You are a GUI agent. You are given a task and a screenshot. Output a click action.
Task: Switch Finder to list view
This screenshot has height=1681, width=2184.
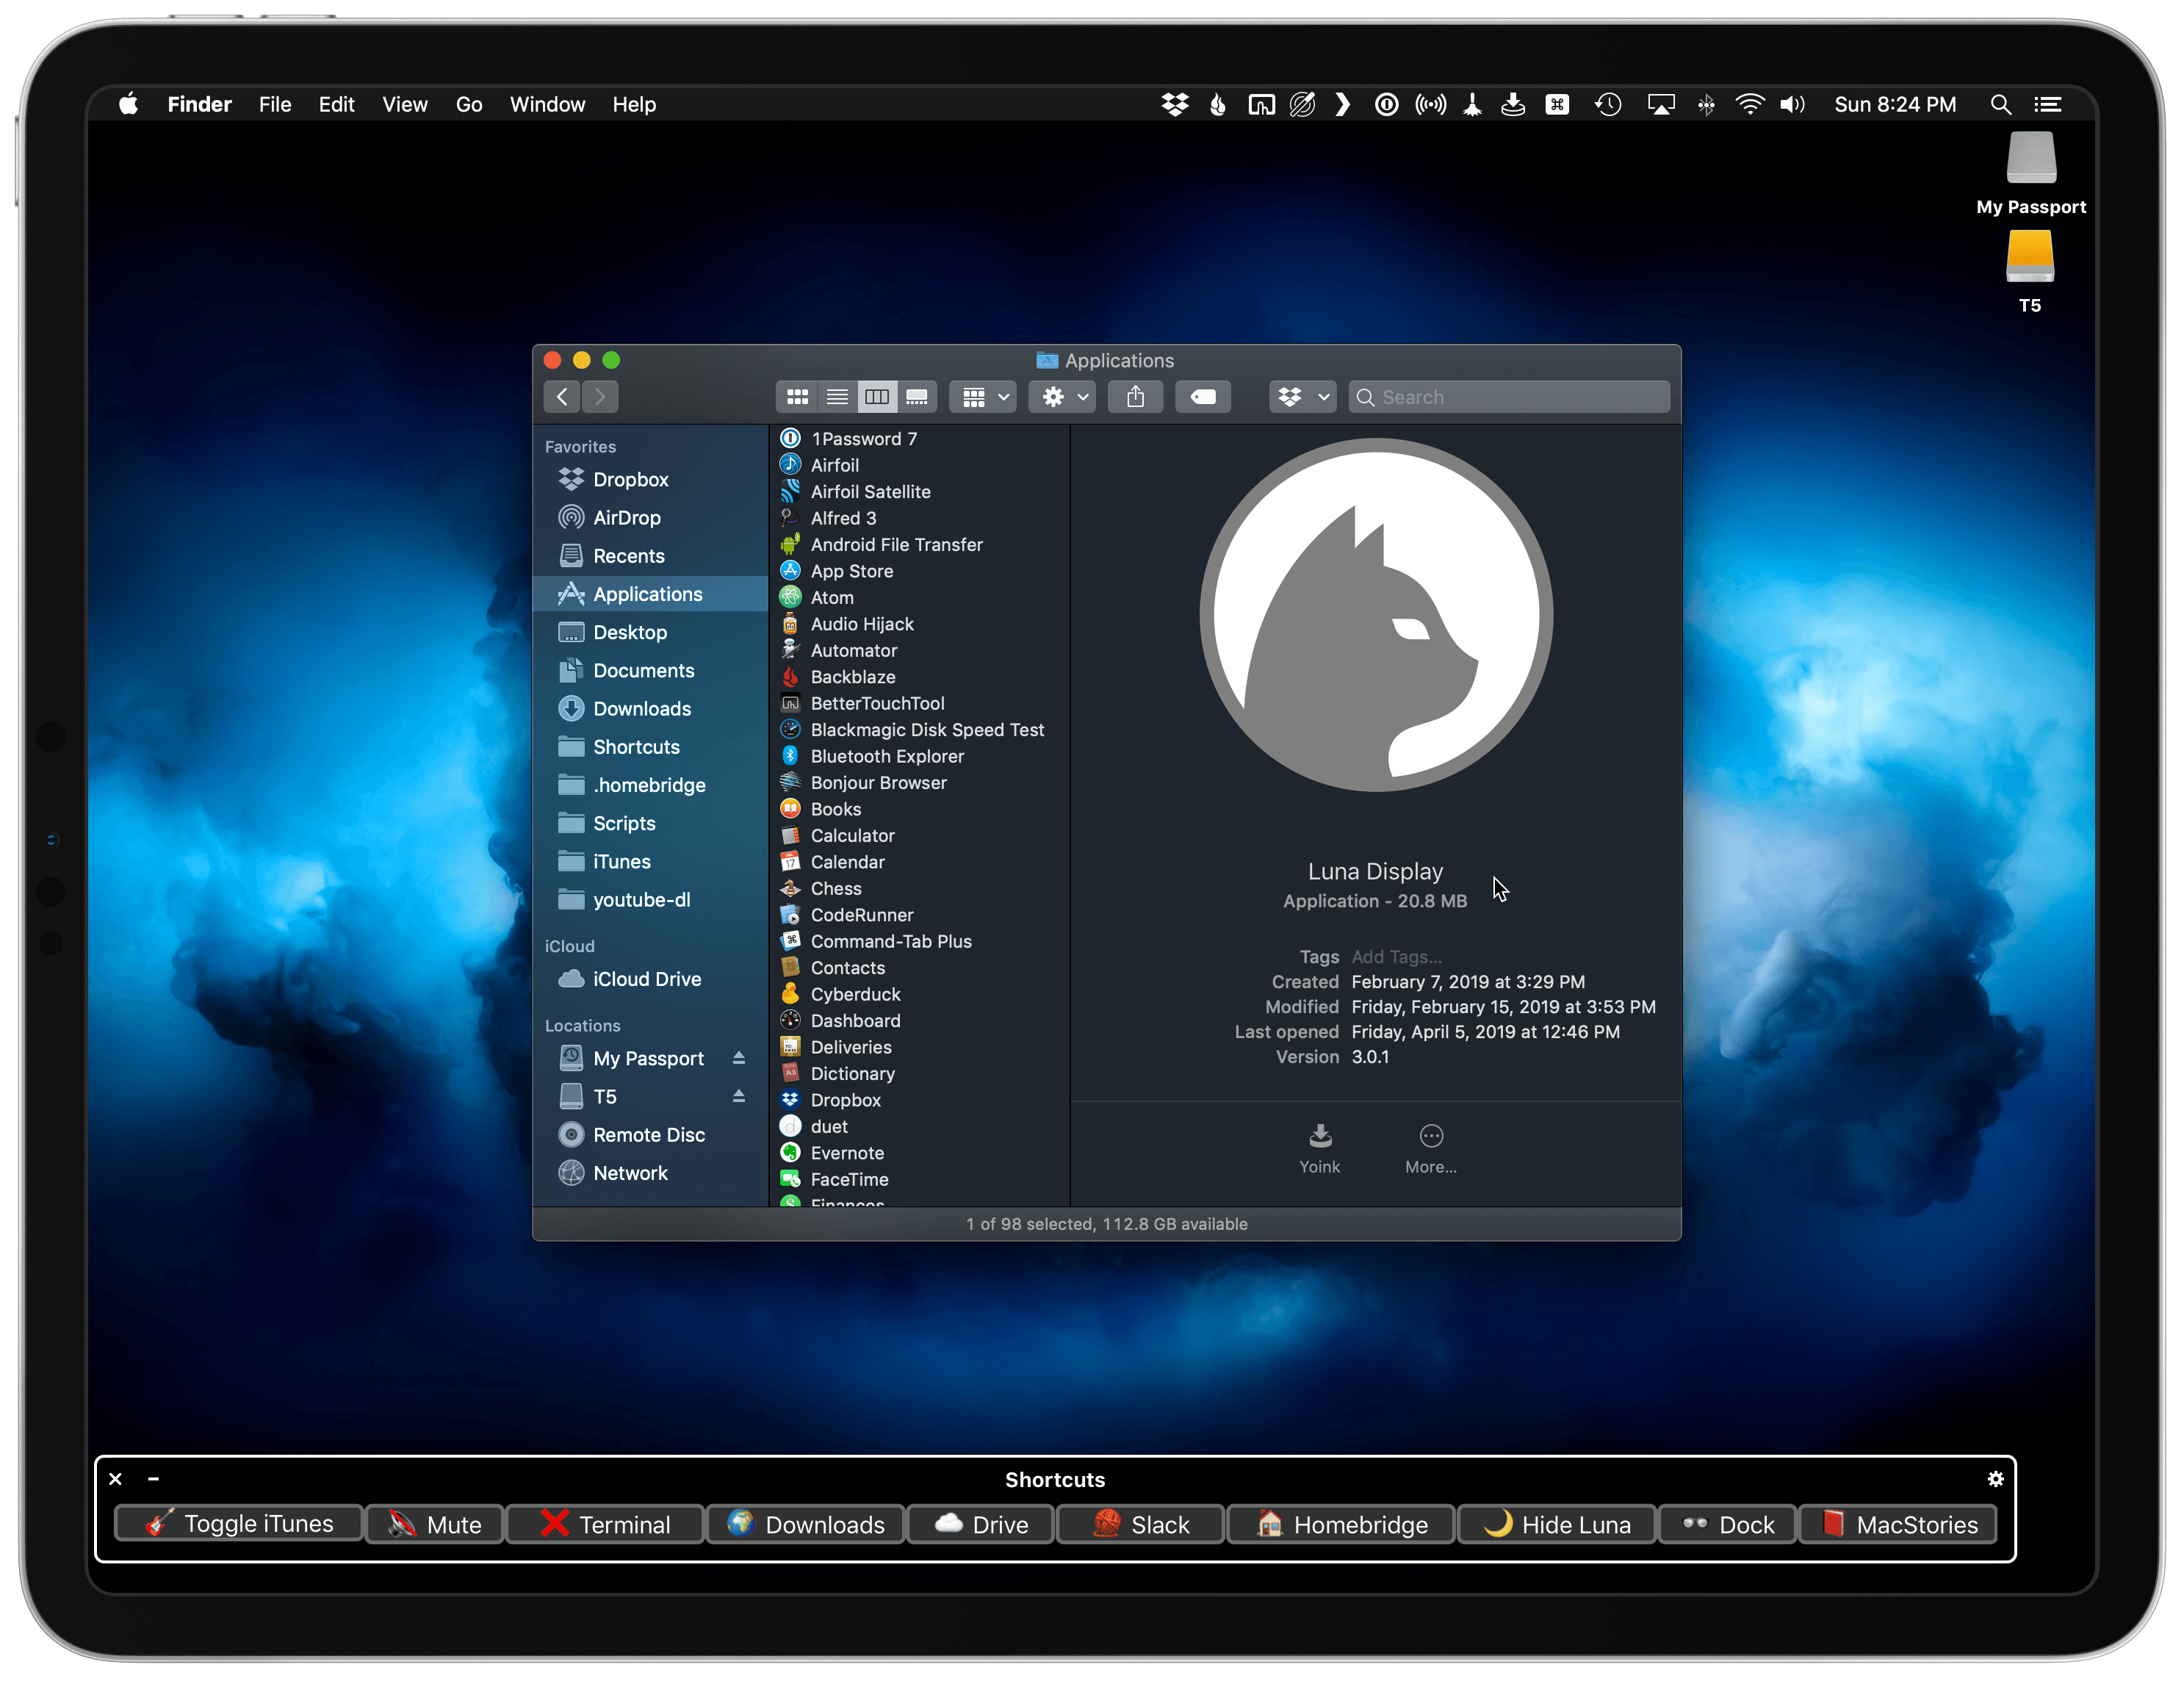838,396
